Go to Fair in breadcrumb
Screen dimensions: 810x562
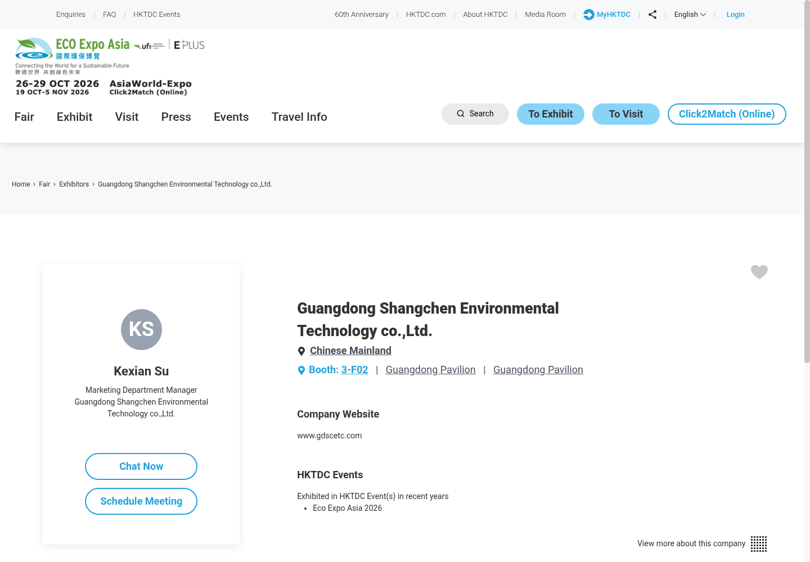coord(44,184)
